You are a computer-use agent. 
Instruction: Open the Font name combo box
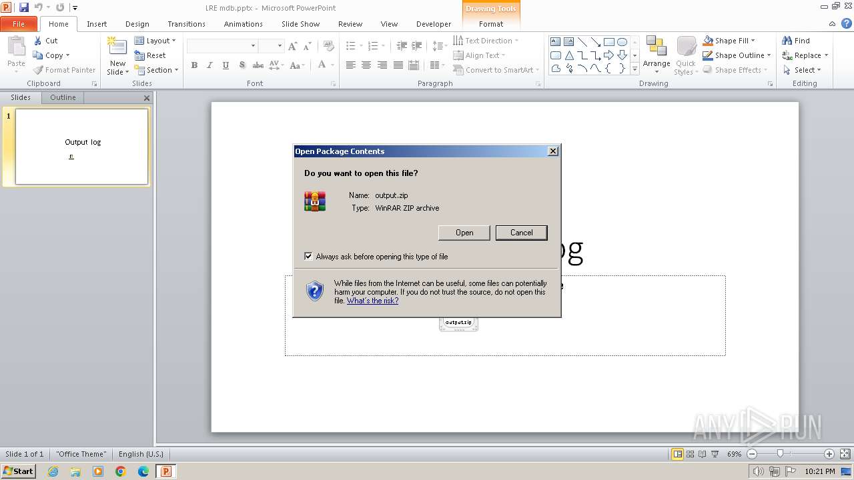pyautogui.click(x=222, y=46)
